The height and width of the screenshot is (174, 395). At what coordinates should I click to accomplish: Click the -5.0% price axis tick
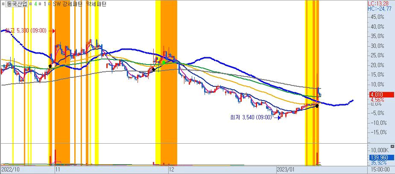click(x=377, y=113)
